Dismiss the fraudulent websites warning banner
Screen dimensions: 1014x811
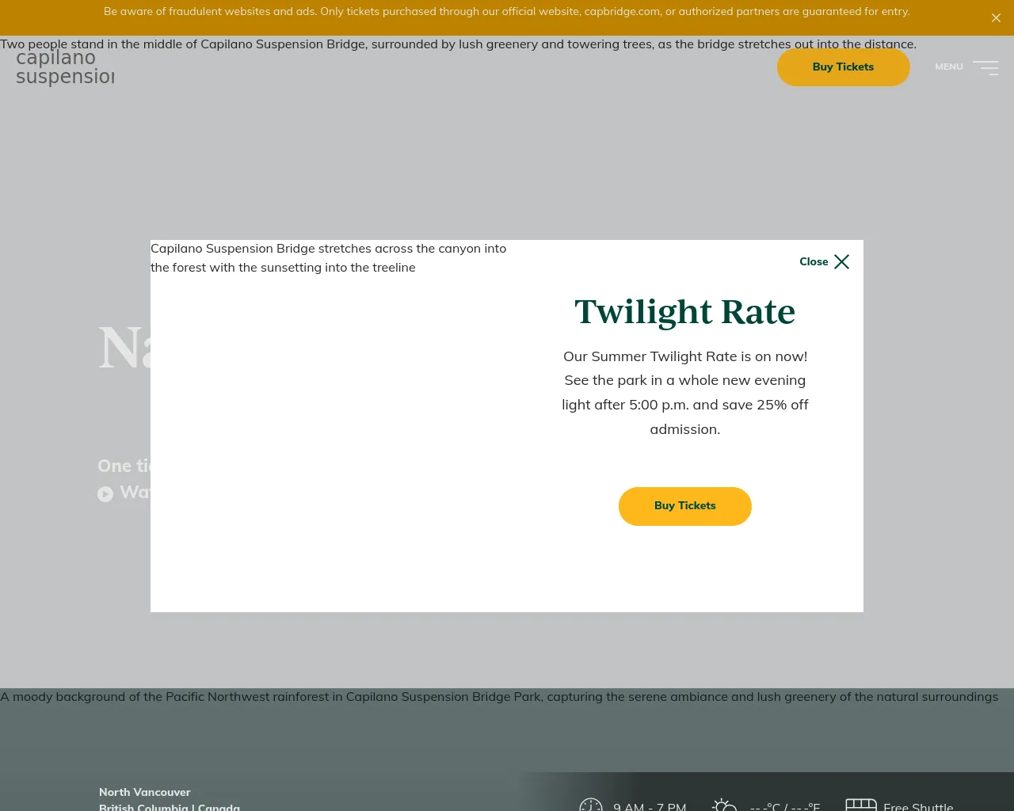(996, 17)
